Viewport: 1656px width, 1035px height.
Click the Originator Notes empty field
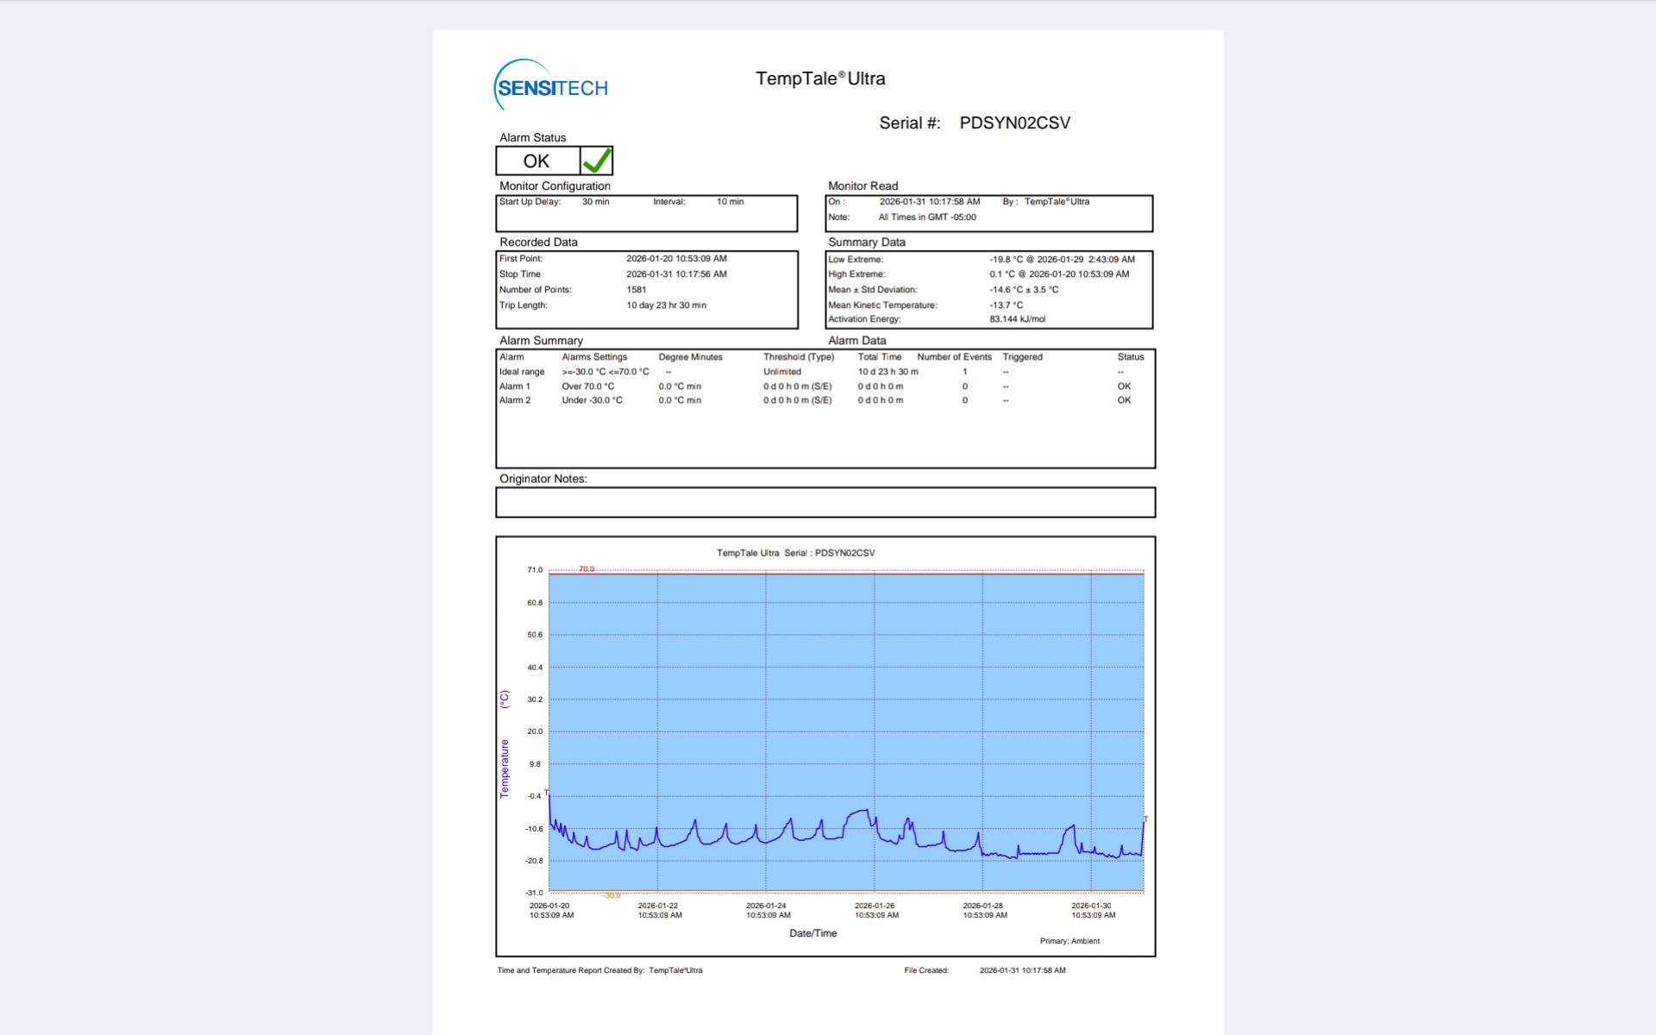825,502
